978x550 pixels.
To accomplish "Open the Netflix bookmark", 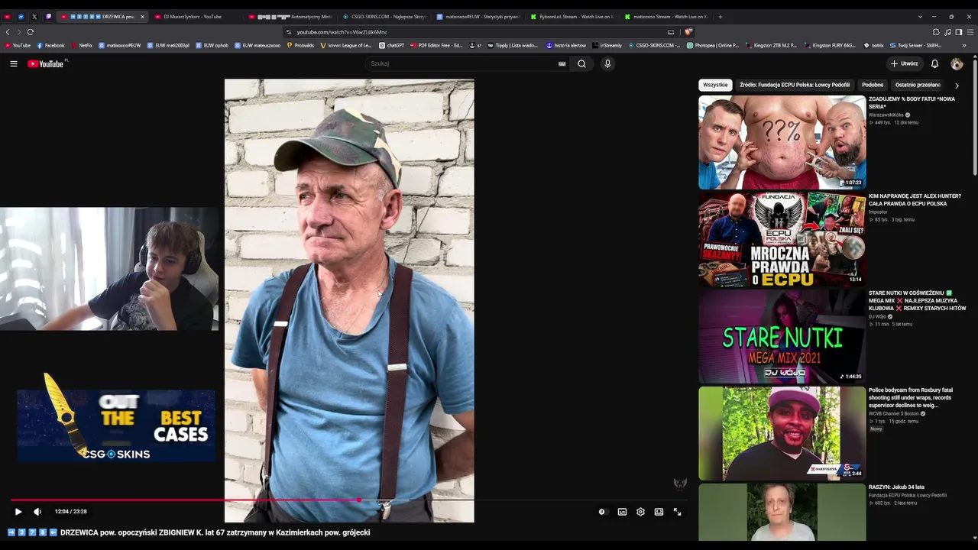I will (80, 45).
